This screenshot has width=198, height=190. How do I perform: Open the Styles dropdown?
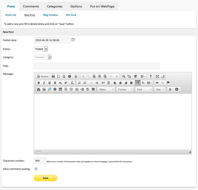pos(106,89)
